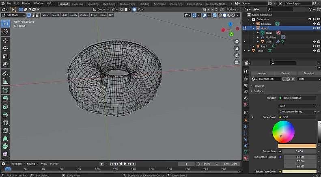Switch to the Modeling workspace tab

point(78,4)
